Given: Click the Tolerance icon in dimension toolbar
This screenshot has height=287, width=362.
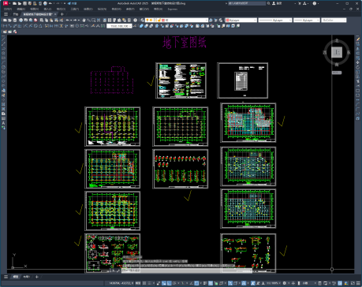Looking at the screenshot, I should 72,26.
